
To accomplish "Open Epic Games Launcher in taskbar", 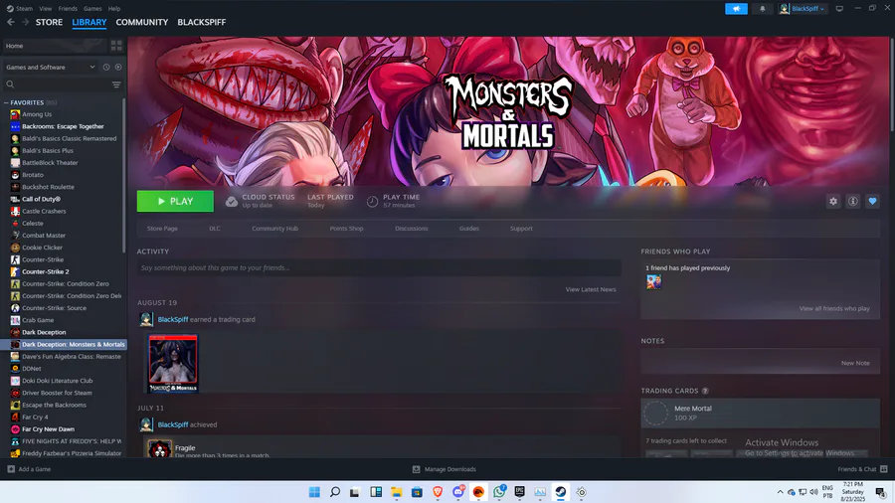I will click(519, 492).
